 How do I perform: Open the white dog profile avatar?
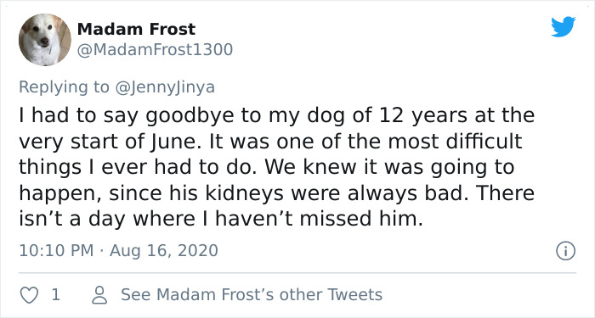click(45, 40)
